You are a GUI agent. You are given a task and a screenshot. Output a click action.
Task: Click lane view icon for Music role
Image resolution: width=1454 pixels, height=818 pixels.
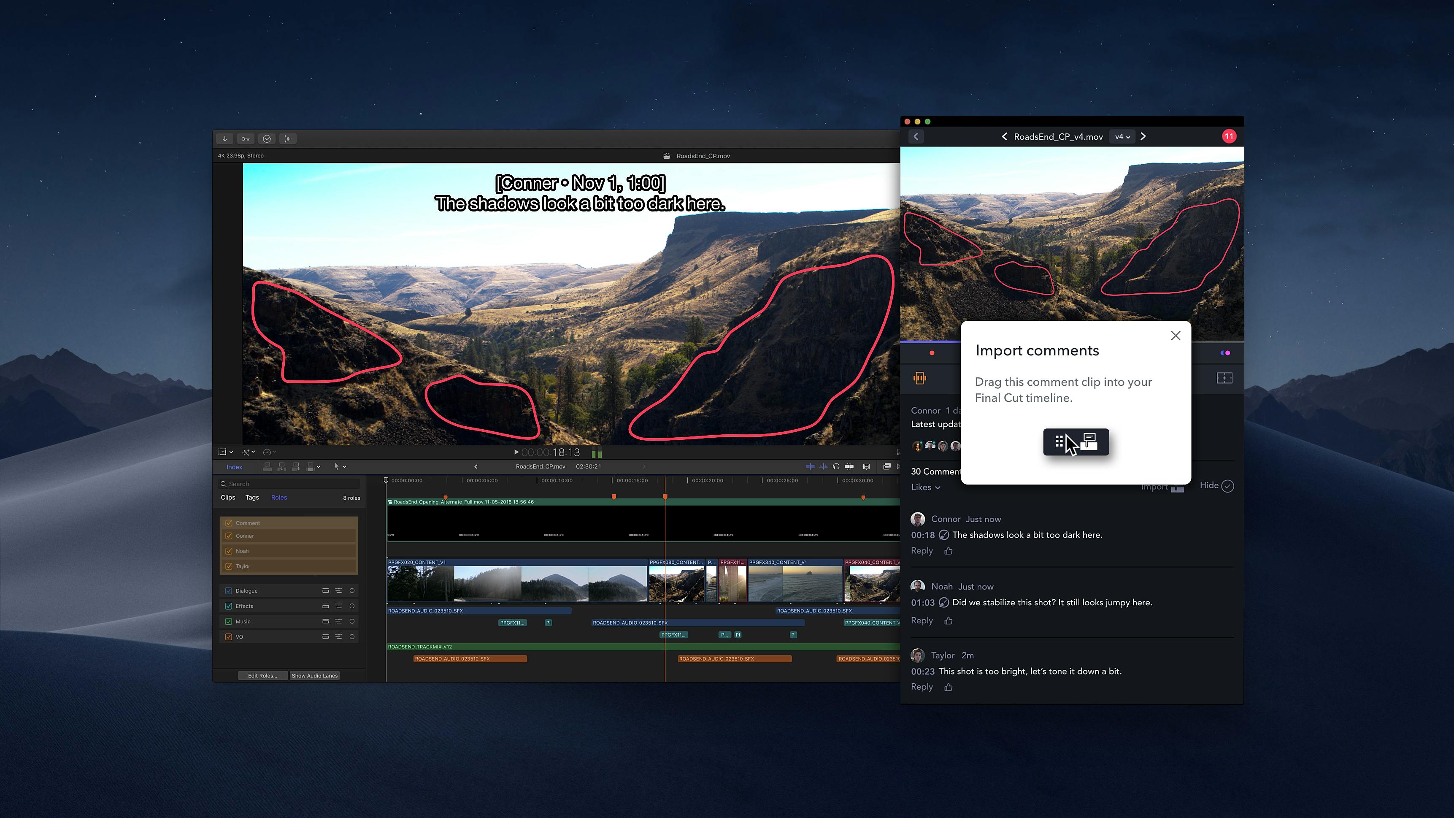click(x=326, y=621)
